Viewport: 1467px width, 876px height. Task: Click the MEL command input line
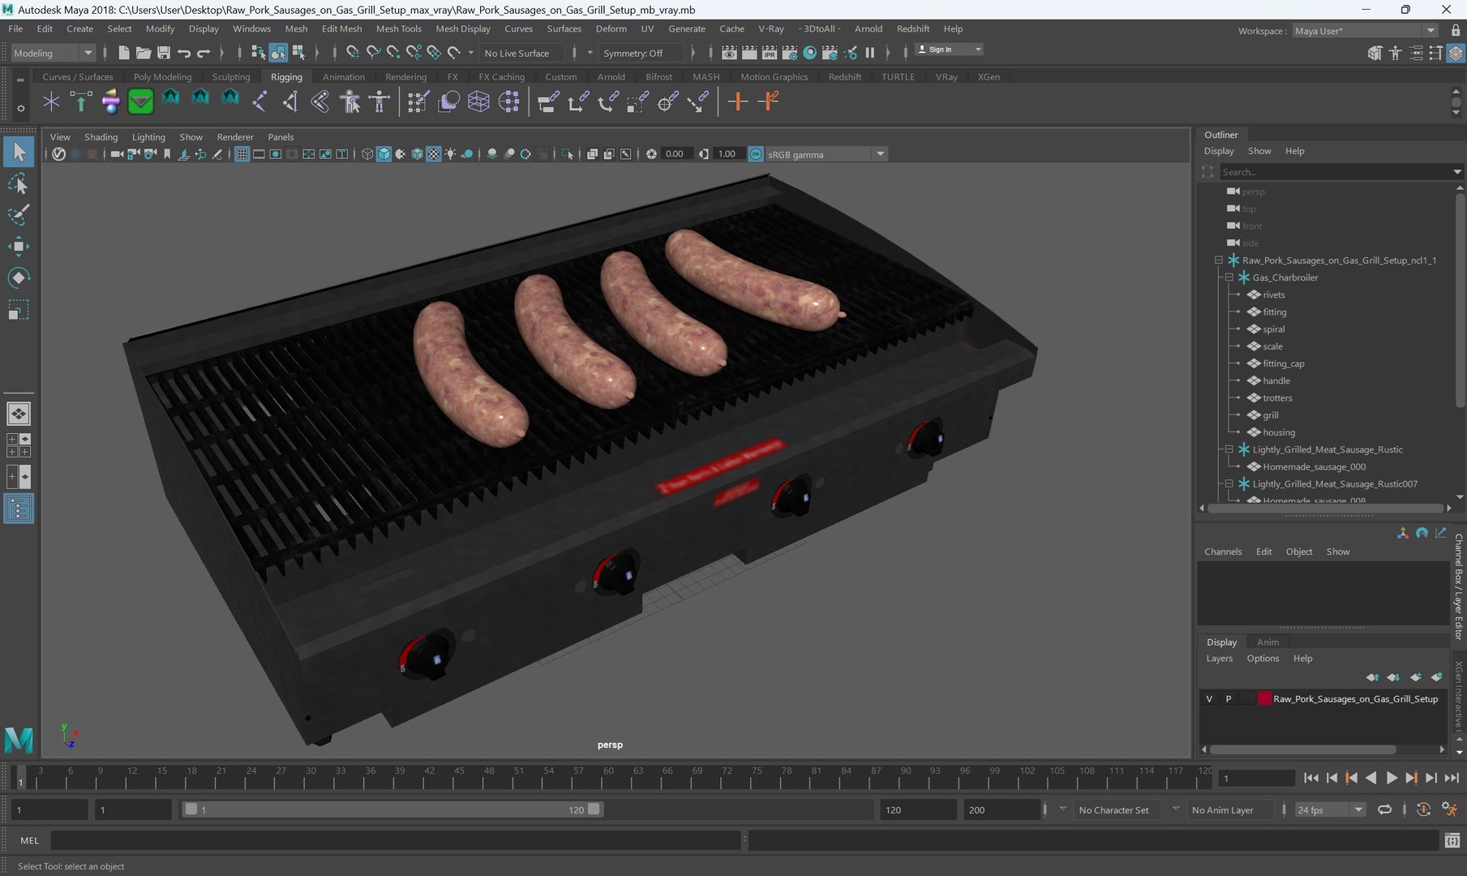pos(396,841)
